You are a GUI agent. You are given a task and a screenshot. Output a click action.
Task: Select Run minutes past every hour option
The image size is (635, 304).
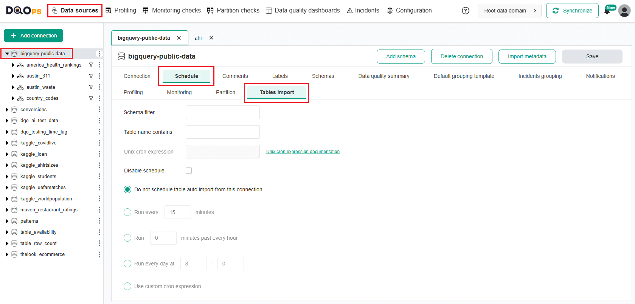[127, 238]
